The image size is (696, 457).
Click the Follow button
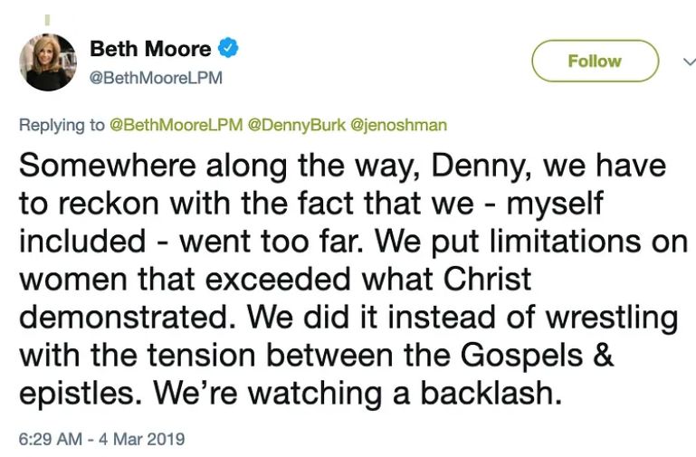pyautogui.click(x=594, y=61)
